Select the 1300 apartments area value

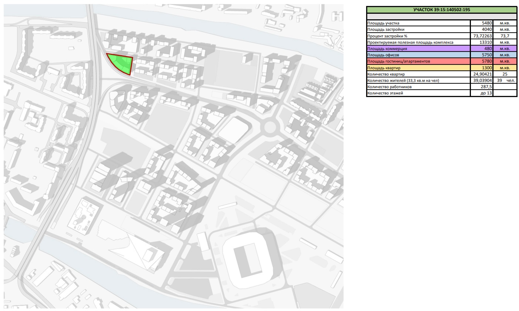(x=482, y=68)
